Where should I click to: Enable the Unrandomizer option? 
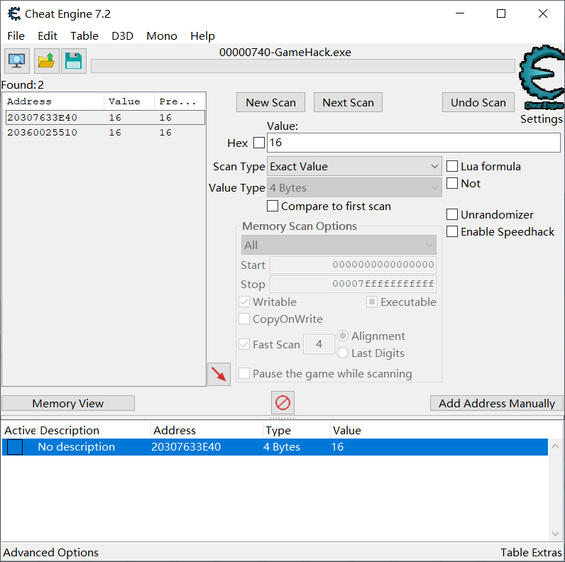pos(452,214)
